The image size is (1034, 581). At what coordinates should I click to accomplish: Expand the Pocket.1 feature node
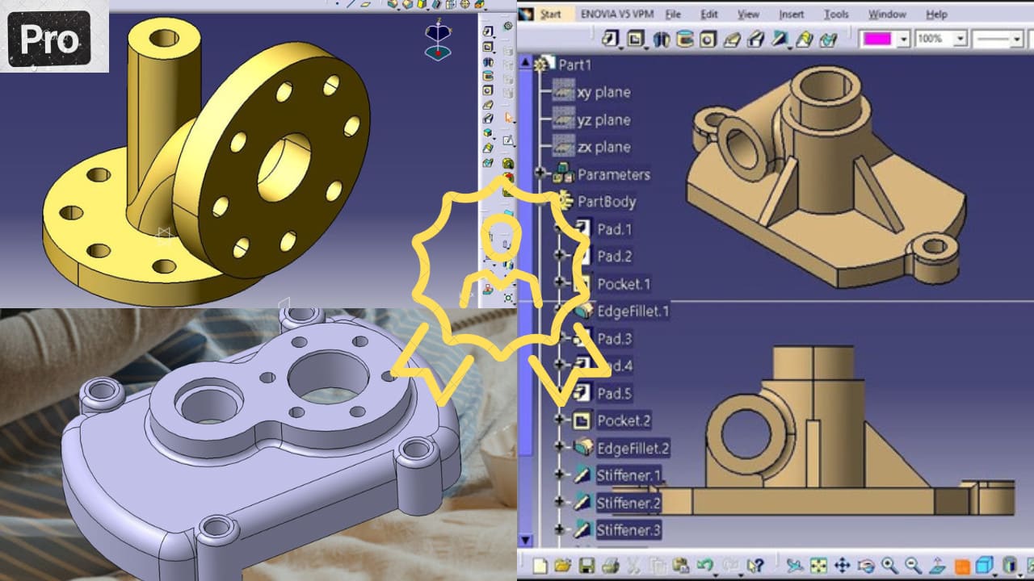(559, 282)
